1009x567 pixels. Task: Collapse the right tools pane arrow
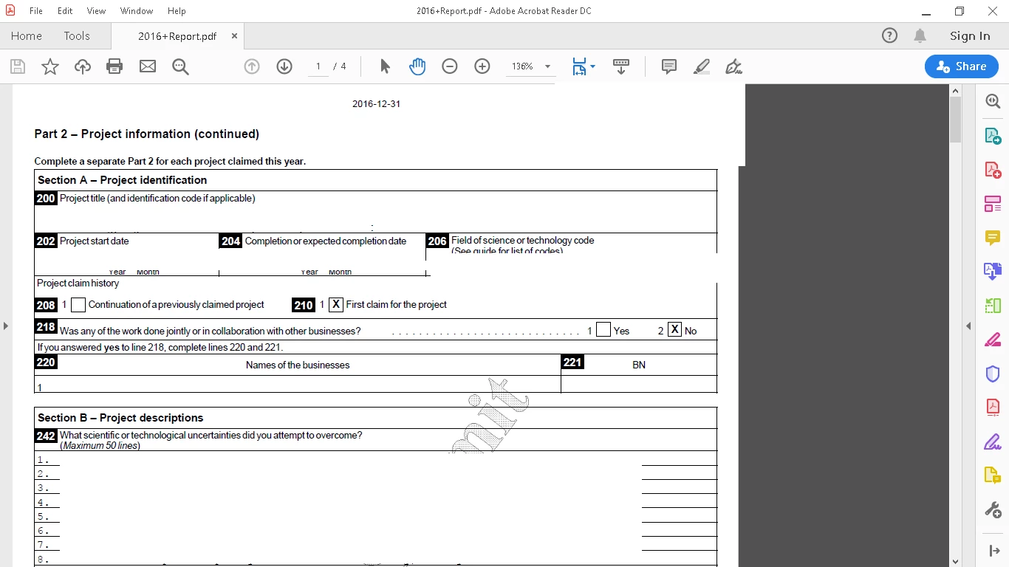coord(968,326)
